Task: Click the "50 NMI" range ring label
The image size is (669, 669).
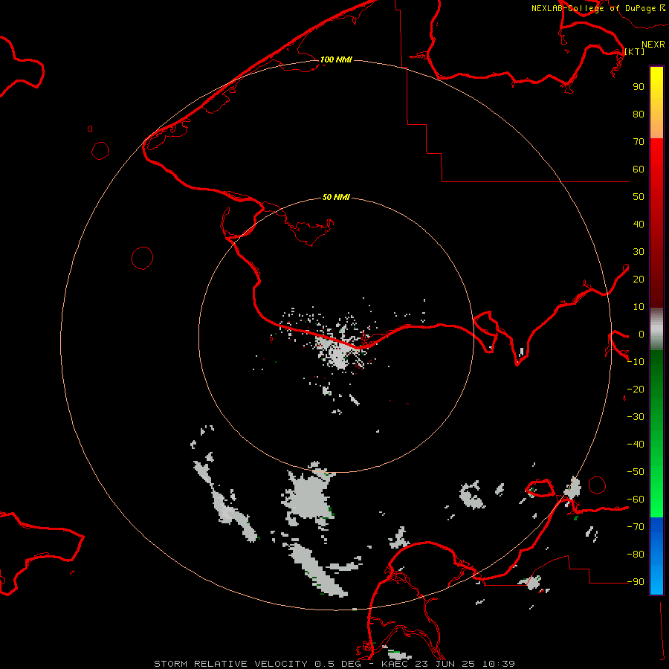Action: 336,197
